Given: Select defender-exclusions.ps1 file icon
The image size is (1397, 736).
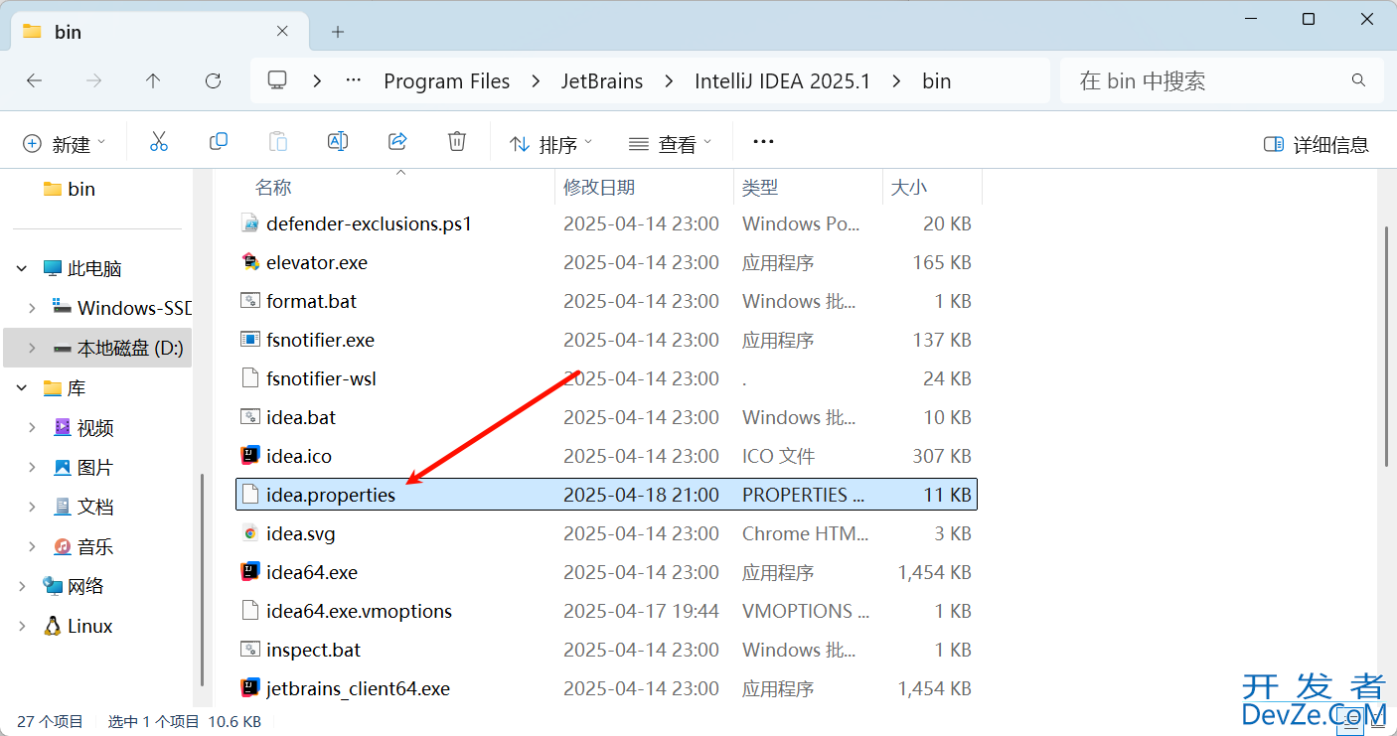Looking at the screenshot, I should click(250, 223).
